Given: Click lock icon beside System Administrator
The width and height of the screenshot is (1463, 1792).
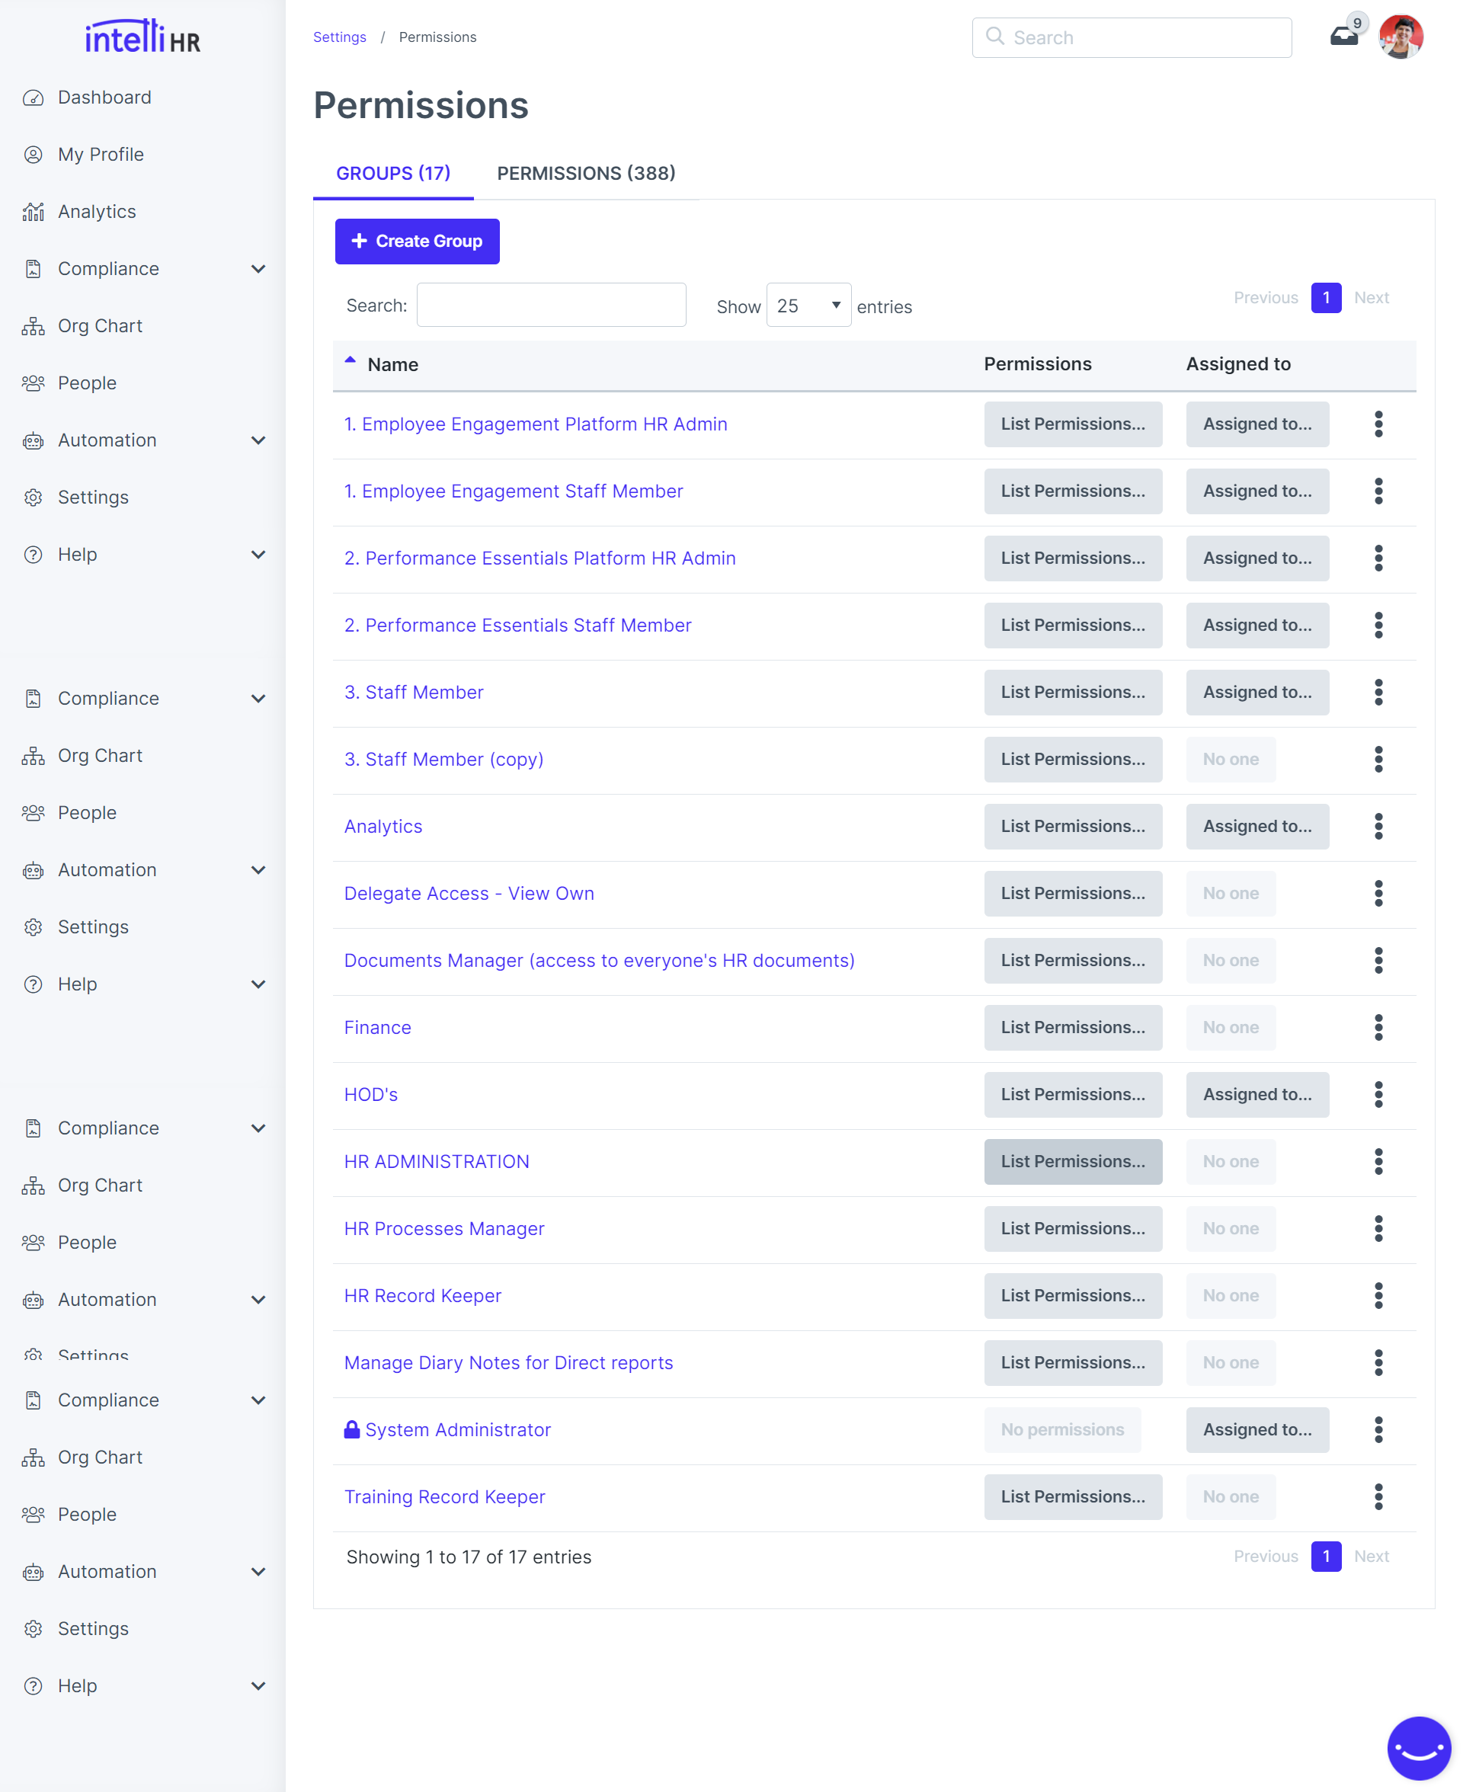Looking at the screenshot, I should [x=351, y=1429].
